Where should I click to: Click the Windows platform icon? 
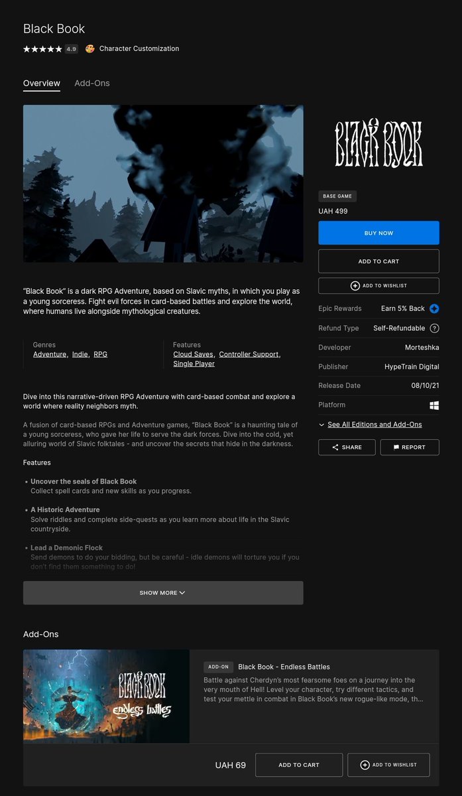pos(434,405)
